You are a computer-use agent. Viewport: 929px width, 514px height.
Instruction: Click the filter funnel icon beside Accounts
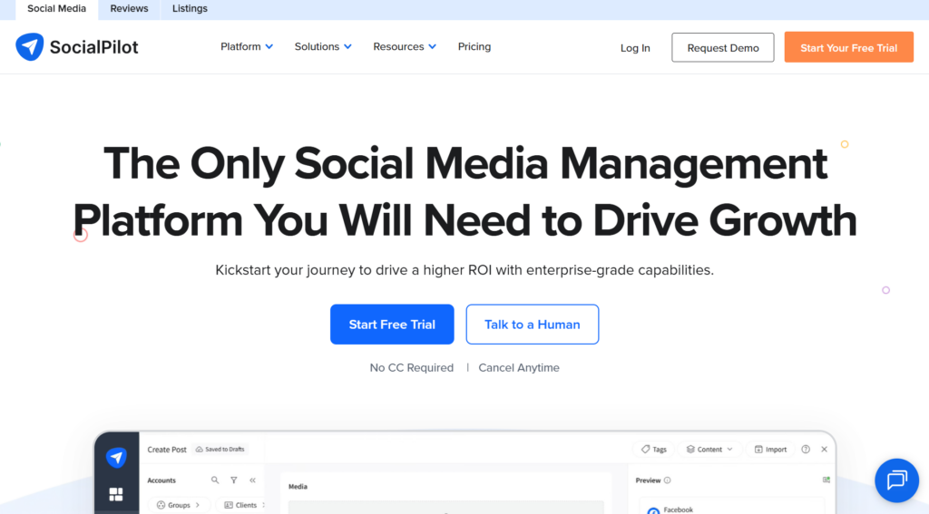[234, 480]
